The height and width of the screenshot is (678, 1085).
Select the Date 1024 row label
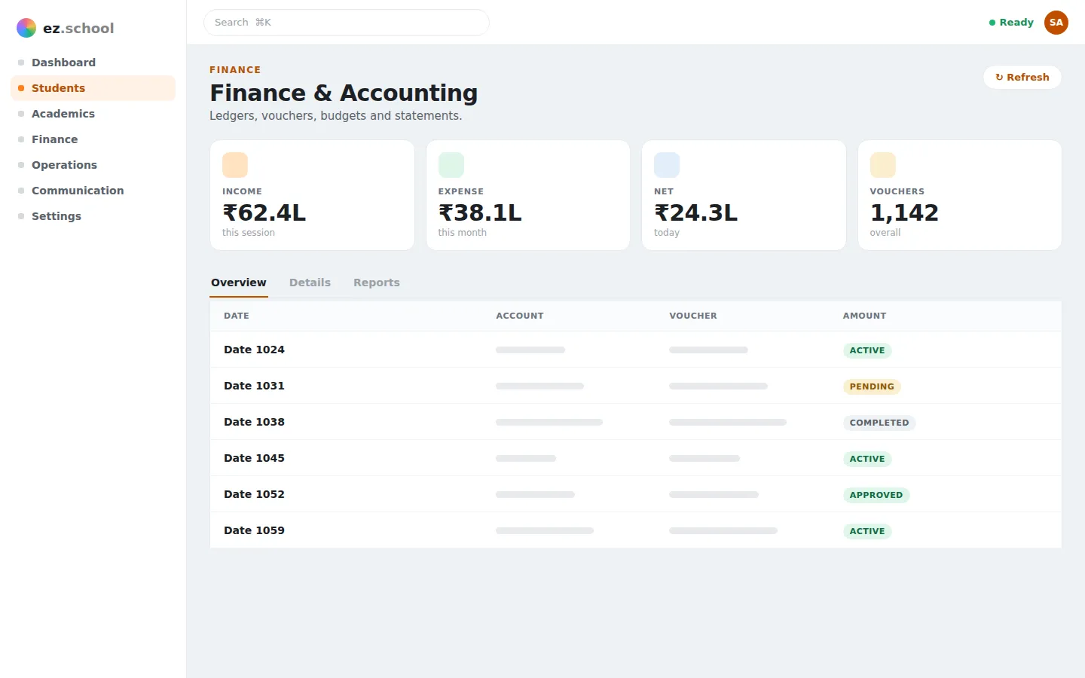(254, 350)
